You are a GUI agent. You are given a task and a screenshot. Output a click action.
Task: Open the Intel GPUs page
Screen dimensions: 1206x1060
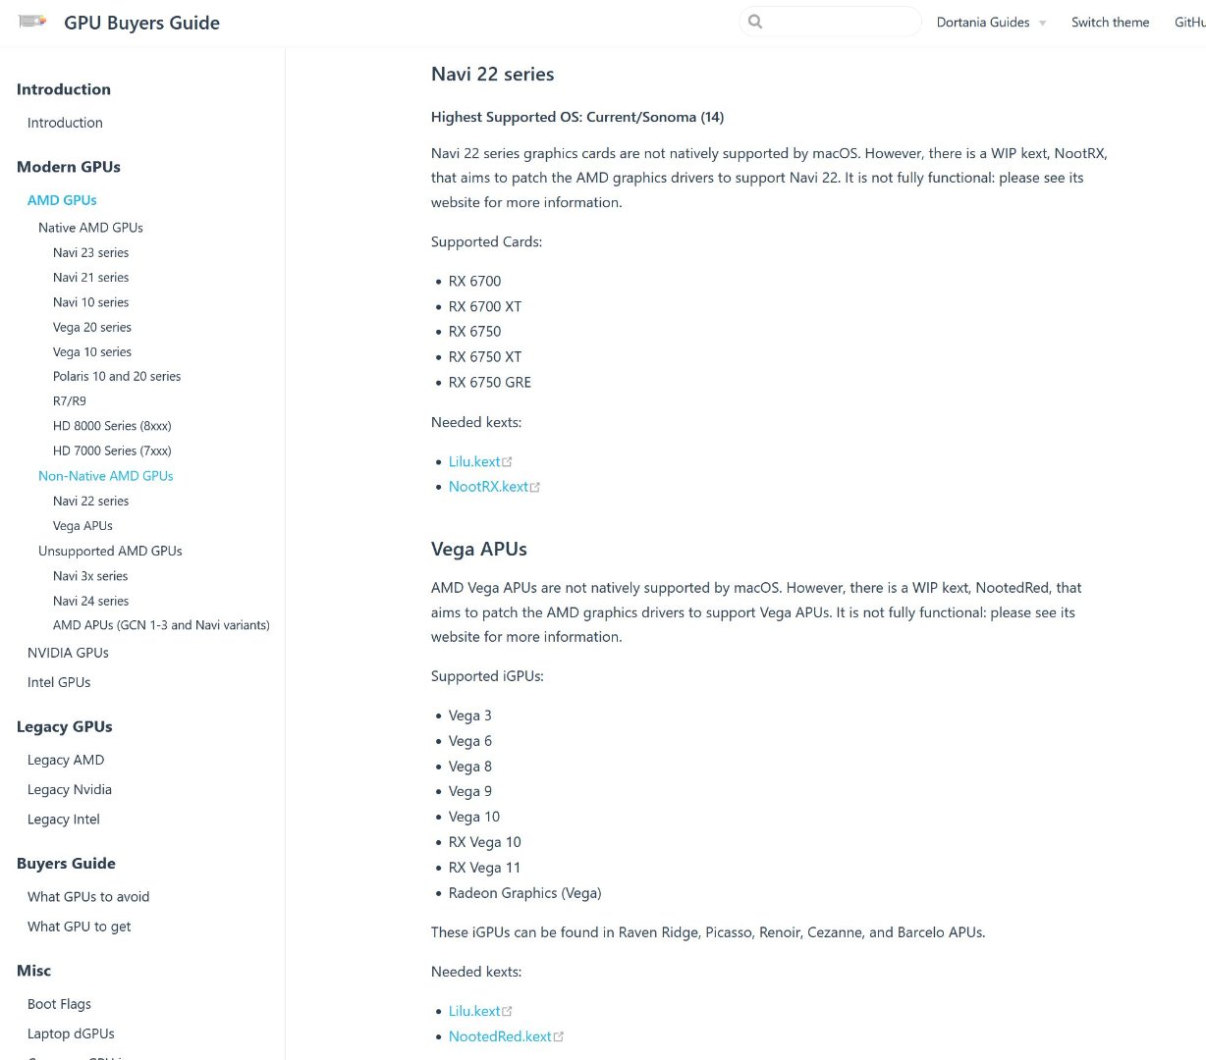pyautogui.click(x=59, y=682)
